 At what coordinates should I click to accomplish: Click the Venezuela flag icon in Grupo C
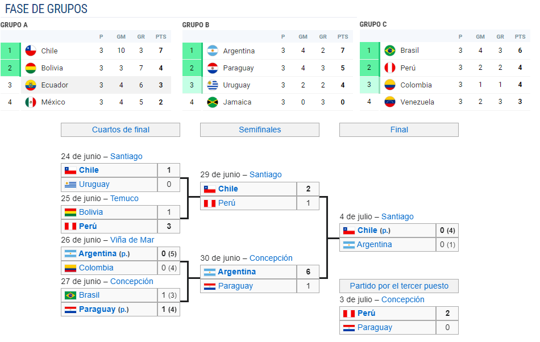[390, 102]
